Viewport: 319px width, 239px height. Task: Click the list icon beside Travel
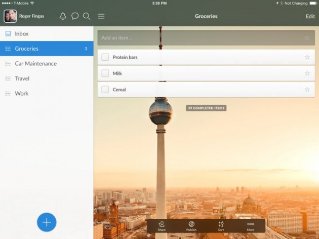8,78
